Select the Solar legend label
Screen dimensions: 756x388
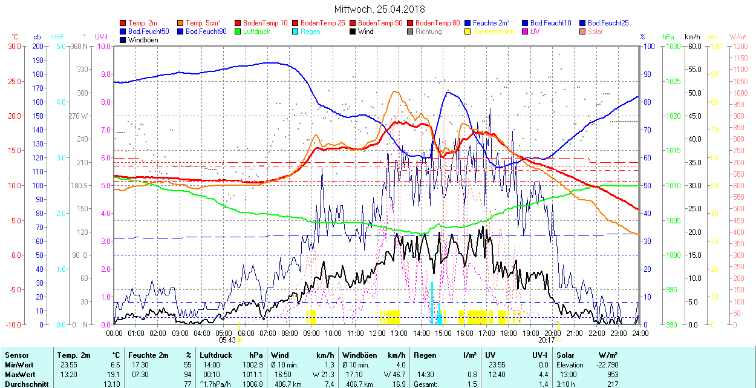594,31
